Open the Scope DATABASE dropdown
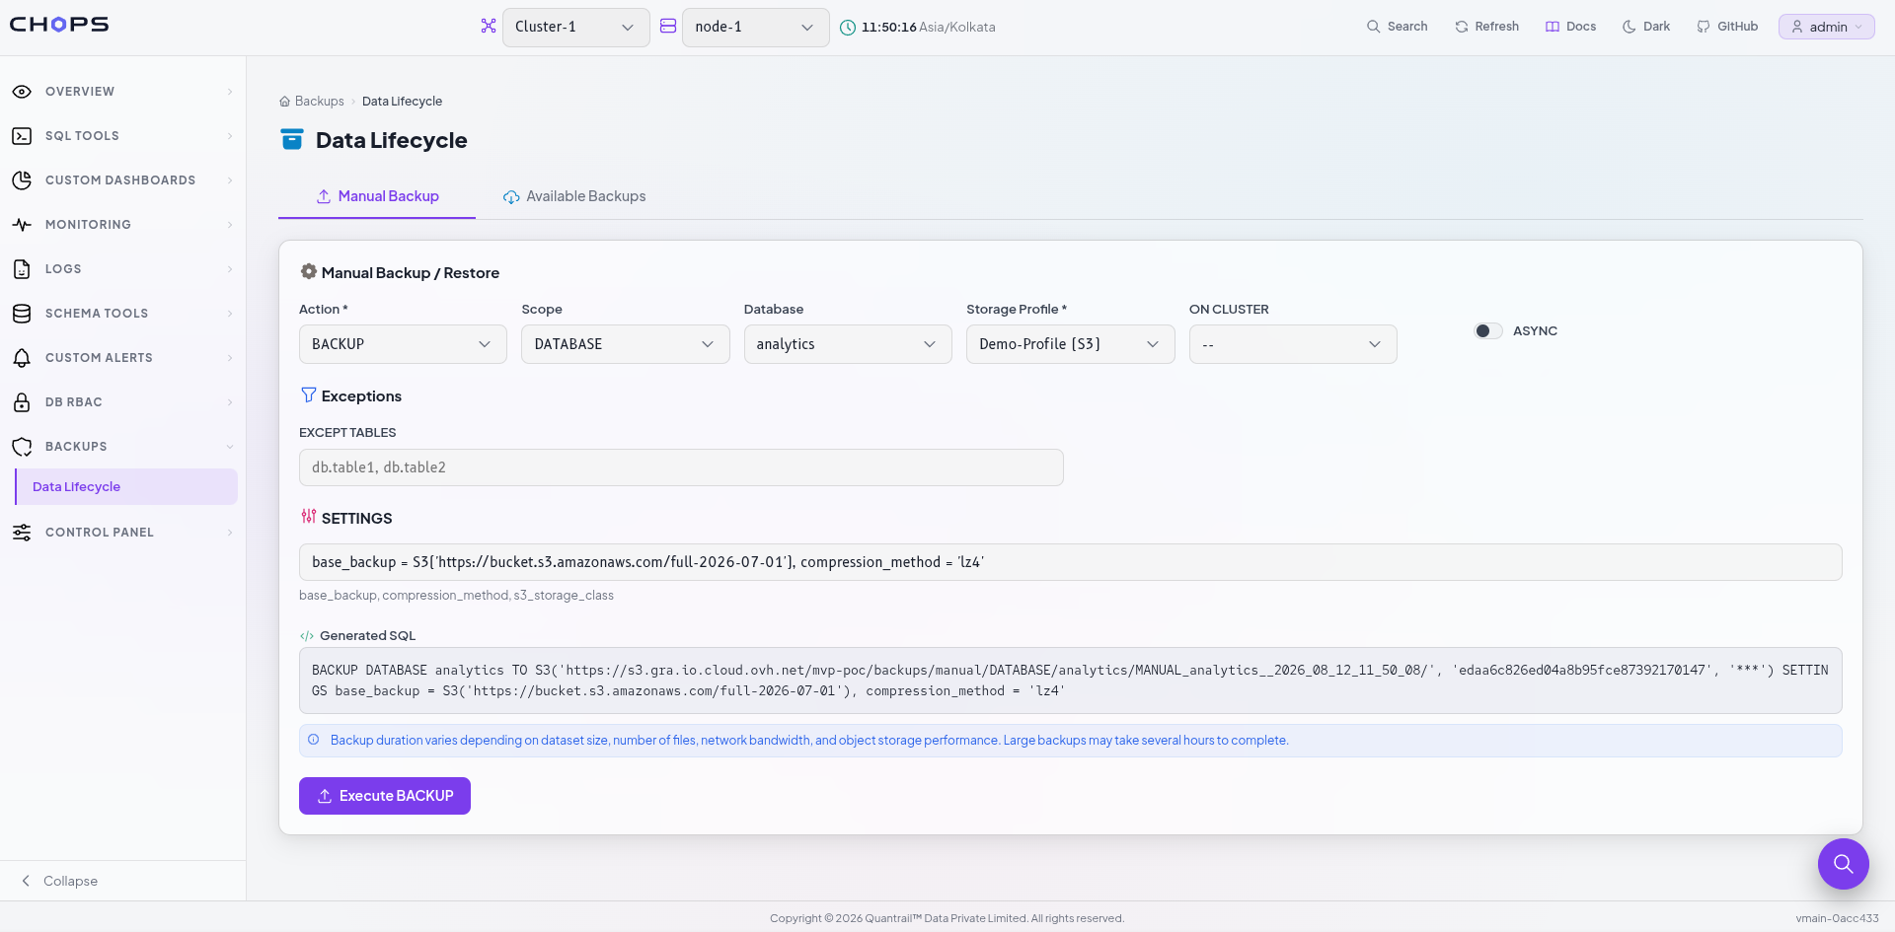 click(x=626, y=344)
